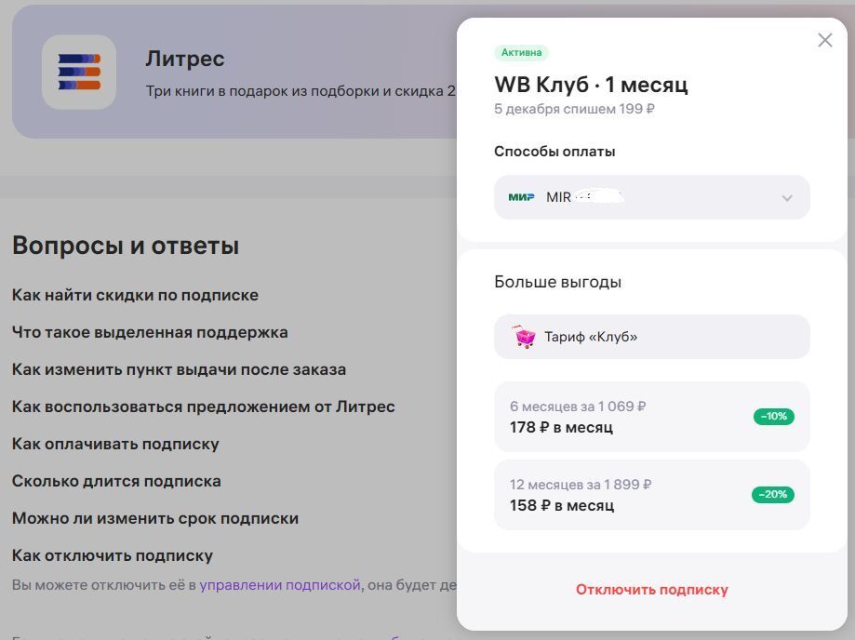This screenshot has width=855, height=640.
Task: Expand the MIR payment method dropdown
Action: coord(786,198)
